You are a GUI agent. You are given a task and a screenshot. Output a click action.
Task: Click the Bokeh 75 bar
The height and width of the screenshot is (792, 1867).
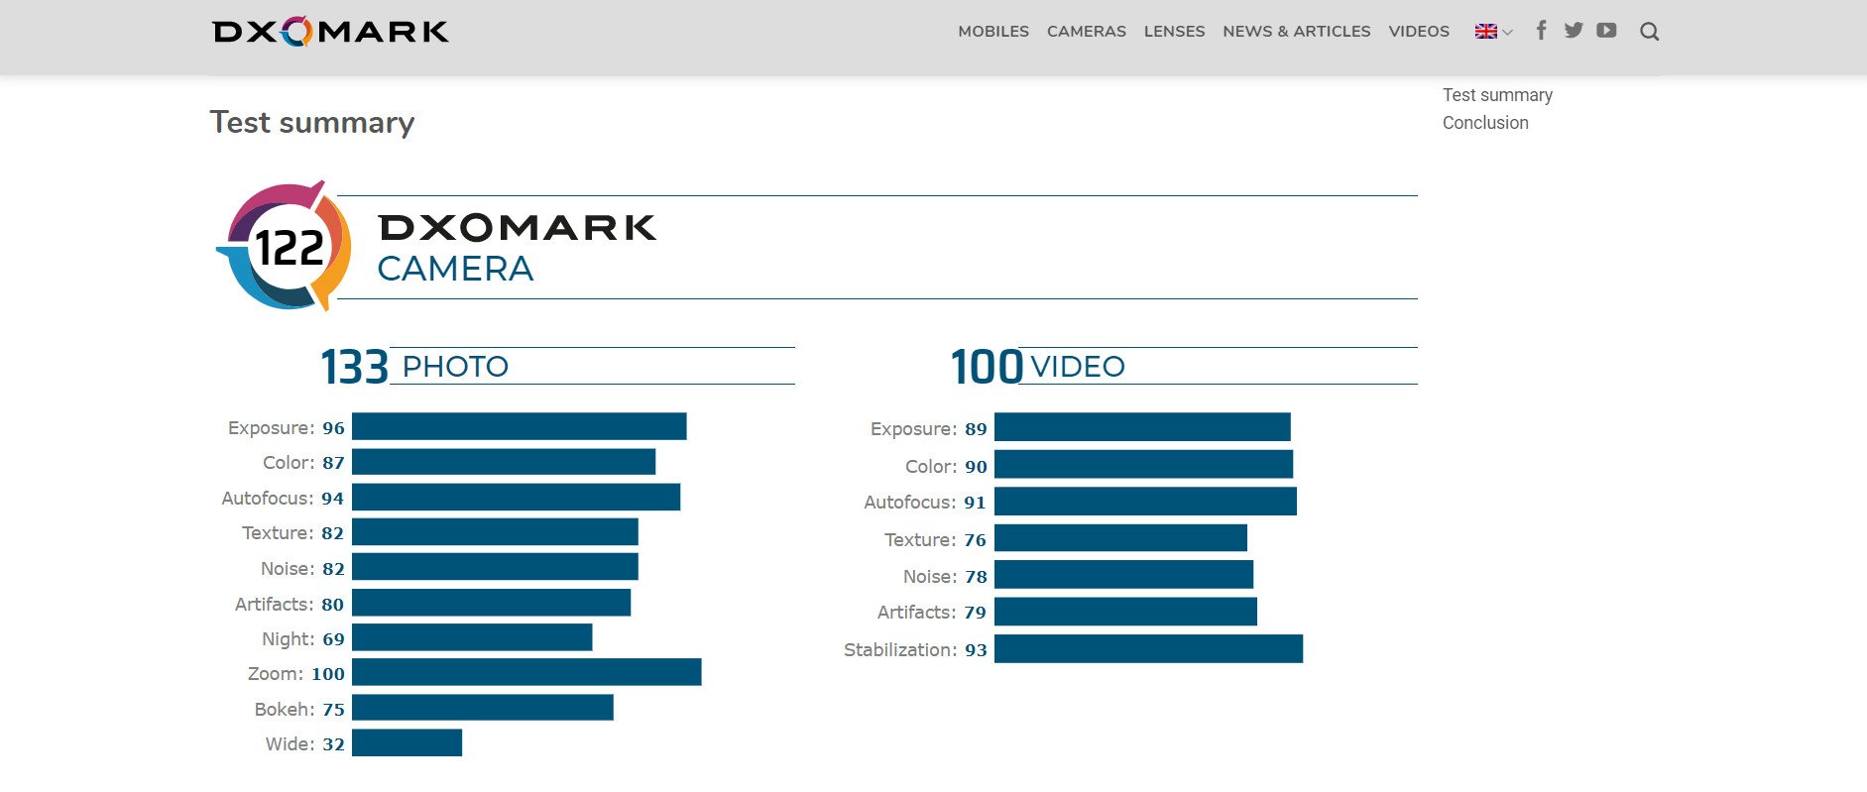pyautogui.click(x=483, y=708)
